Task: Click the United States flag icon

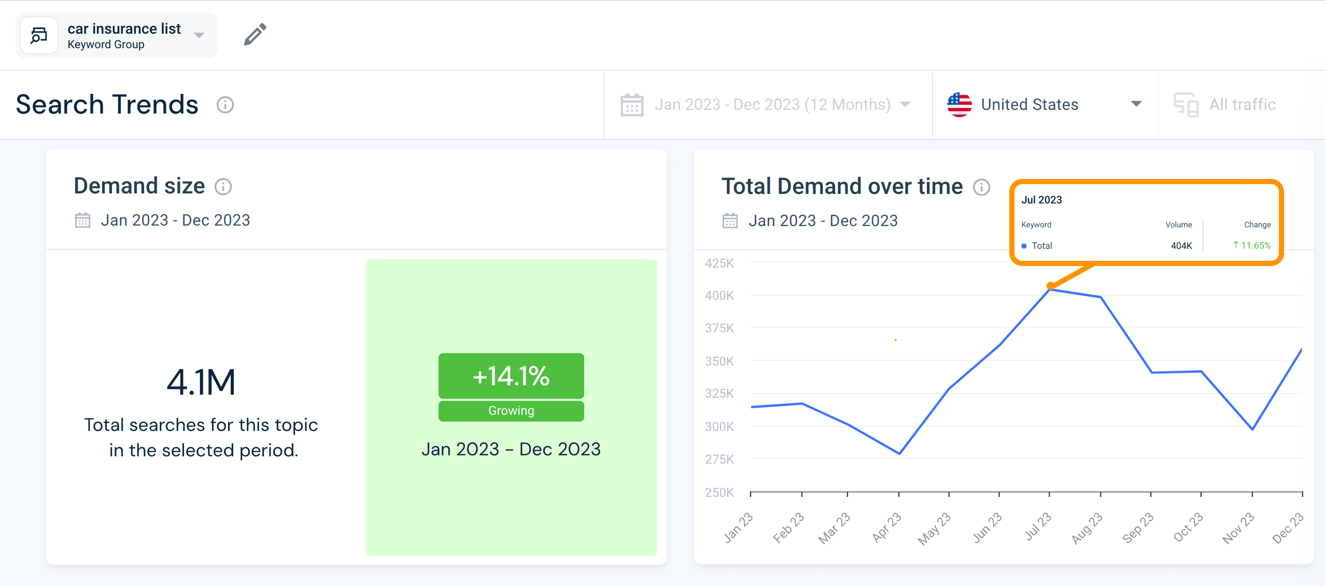Action: 960,104
